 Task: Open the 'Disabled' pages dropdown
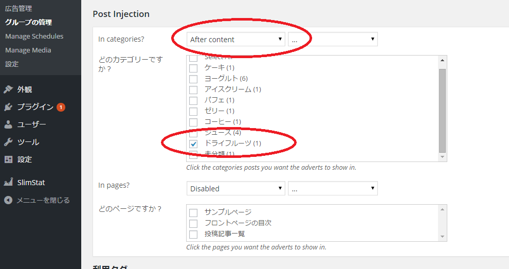[235, 189]
